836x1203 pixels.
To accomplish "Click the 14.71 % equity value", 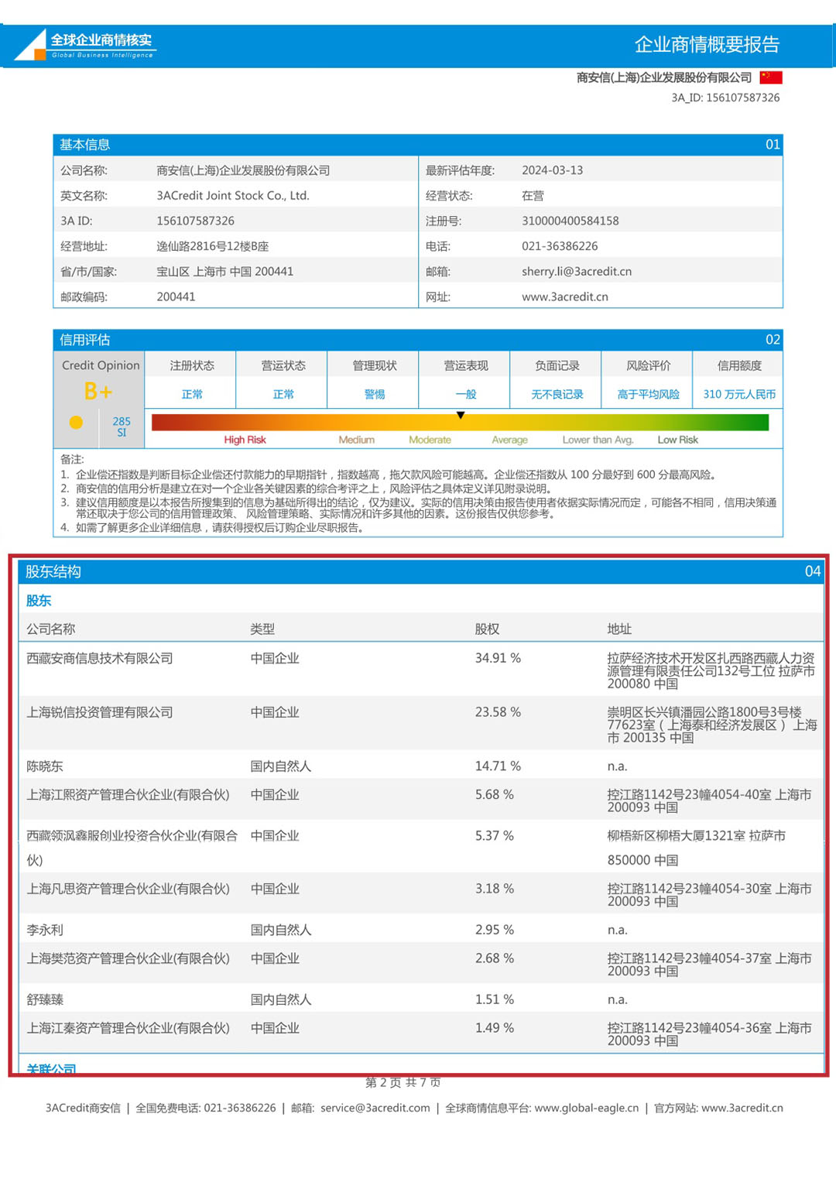I will [x=498, y=766].
